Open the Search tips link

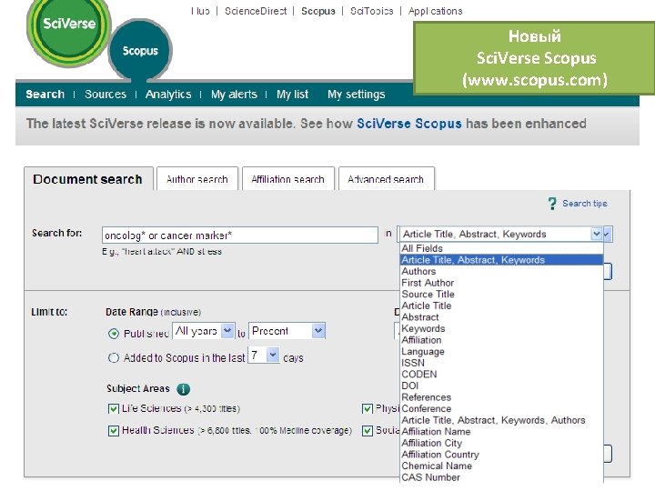[x=585, y=204]
